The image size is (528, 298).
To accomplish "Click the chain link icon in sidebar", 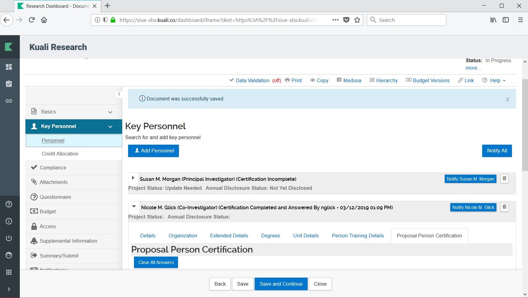I will click(9, 101).
